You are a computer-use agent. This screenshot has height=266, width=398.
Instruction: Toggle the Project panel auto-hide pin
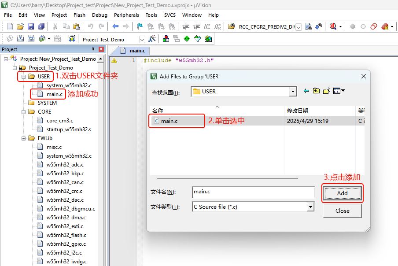pyautogui.click(x=93, y=49)
